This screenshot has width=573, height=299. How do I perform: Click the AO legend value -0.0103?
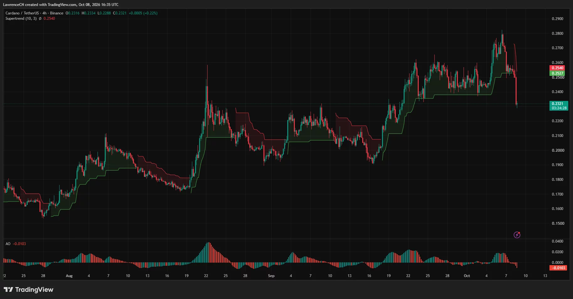(x=19, y=244)
